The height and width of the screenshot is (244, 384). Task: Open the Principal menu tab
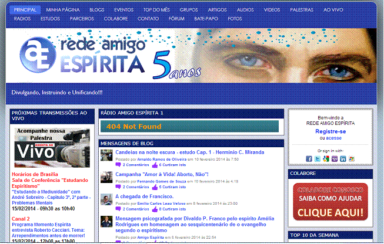[x=25, y=10]
